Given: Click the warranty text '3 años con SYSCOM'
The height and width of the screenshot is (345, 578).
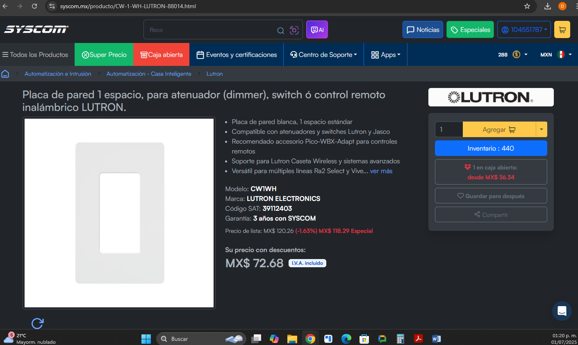Looking at the screenshot, I should tap(284, 218).
